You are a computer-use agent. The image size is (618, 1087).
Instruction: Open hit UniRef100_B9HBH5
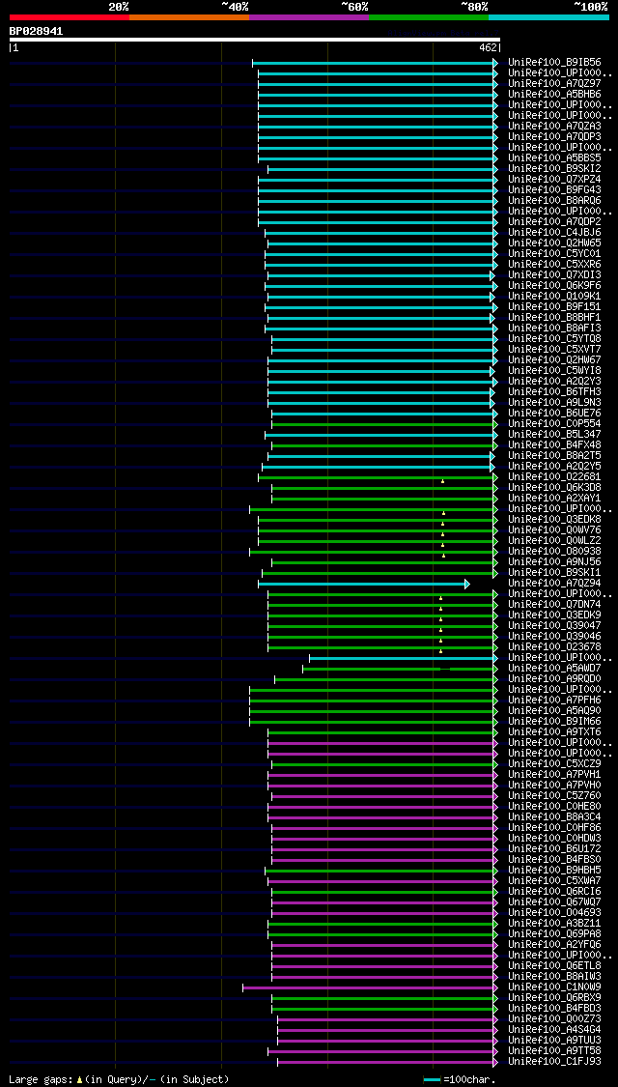click(554, 870)
